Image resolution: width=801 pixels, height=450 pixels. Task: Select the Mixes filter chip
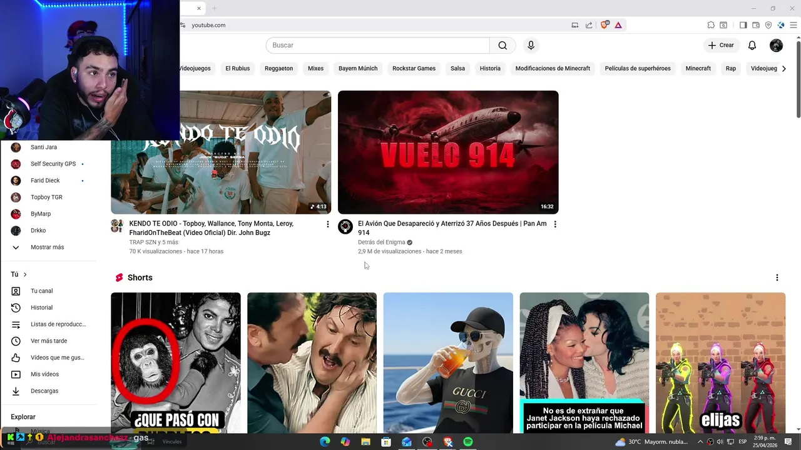(x=315, y=68)
